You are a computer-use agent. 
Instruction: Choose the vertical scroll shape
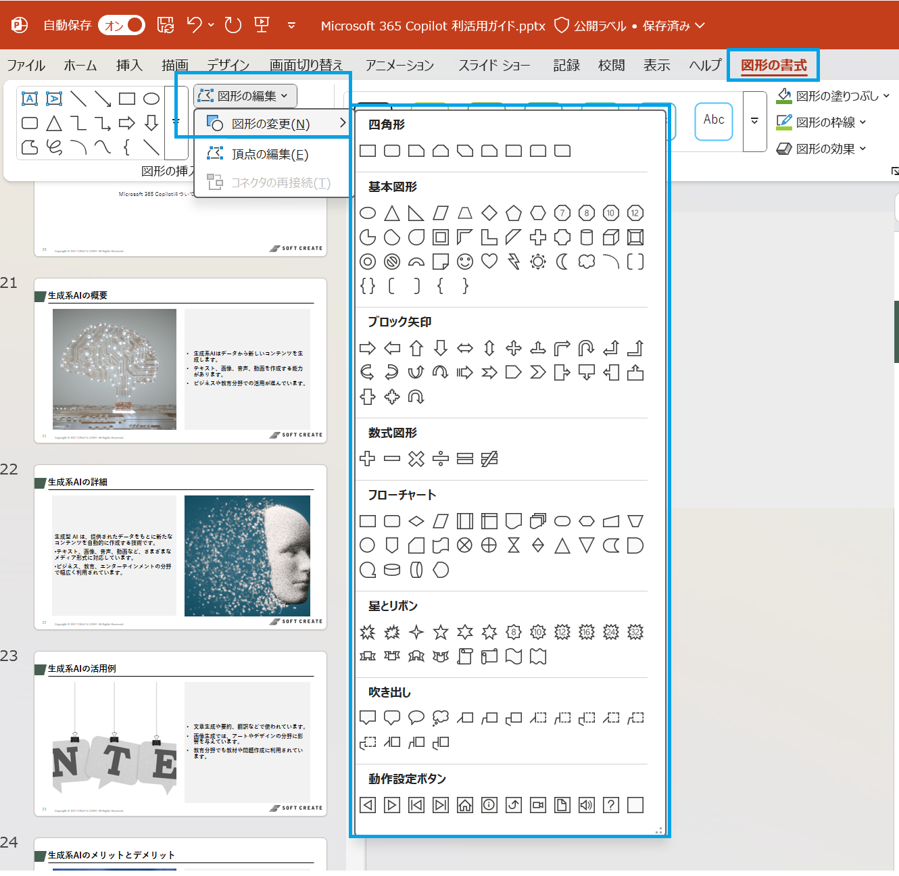[465, 656]
